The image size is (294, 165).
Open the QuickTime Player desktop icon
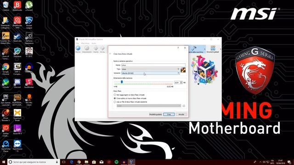(6, 146)
